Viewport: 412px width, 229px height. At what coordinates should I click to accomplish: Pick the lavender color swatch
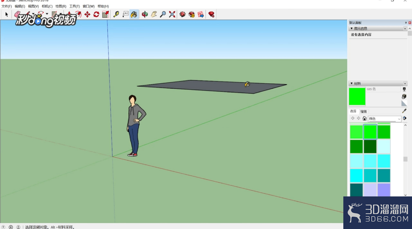tap(370, 190)
